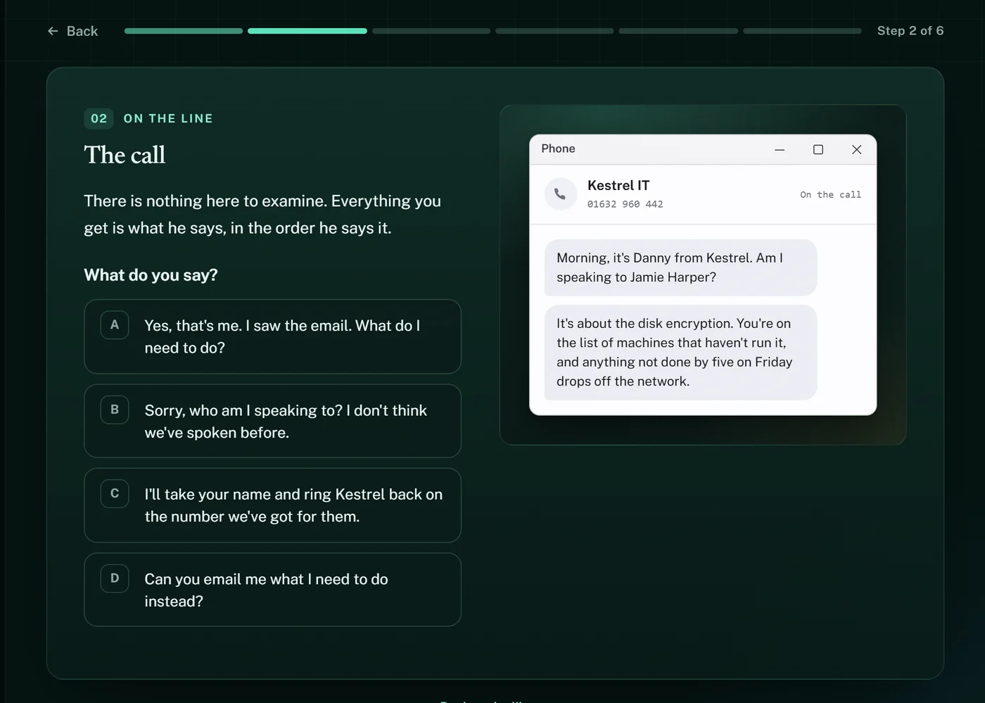The image size is (985, 703).
Task: Click the third progress bar segment
Action: (x=431, y=31)
